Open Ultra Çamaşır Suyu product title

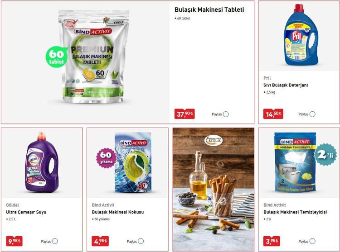point(26,212)
